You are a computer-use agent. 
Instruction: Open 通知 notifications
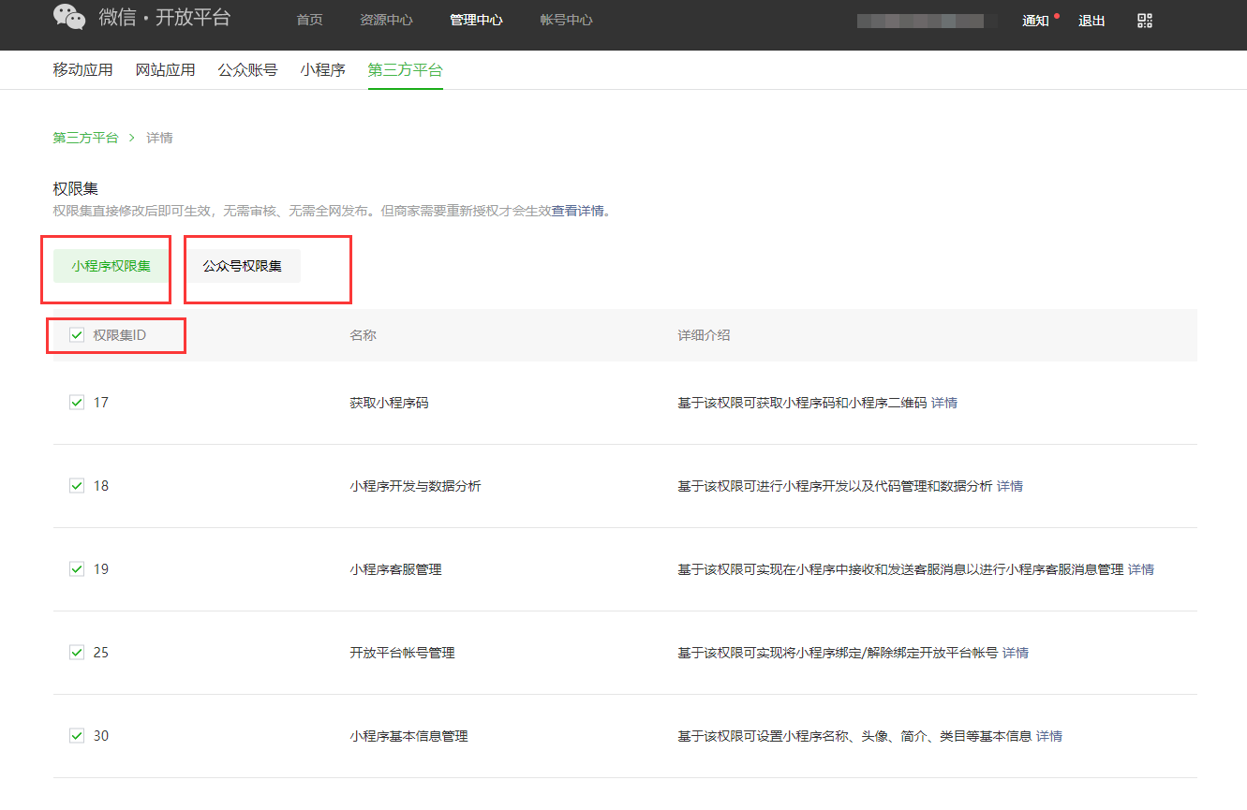click(x=1035, y=21)
